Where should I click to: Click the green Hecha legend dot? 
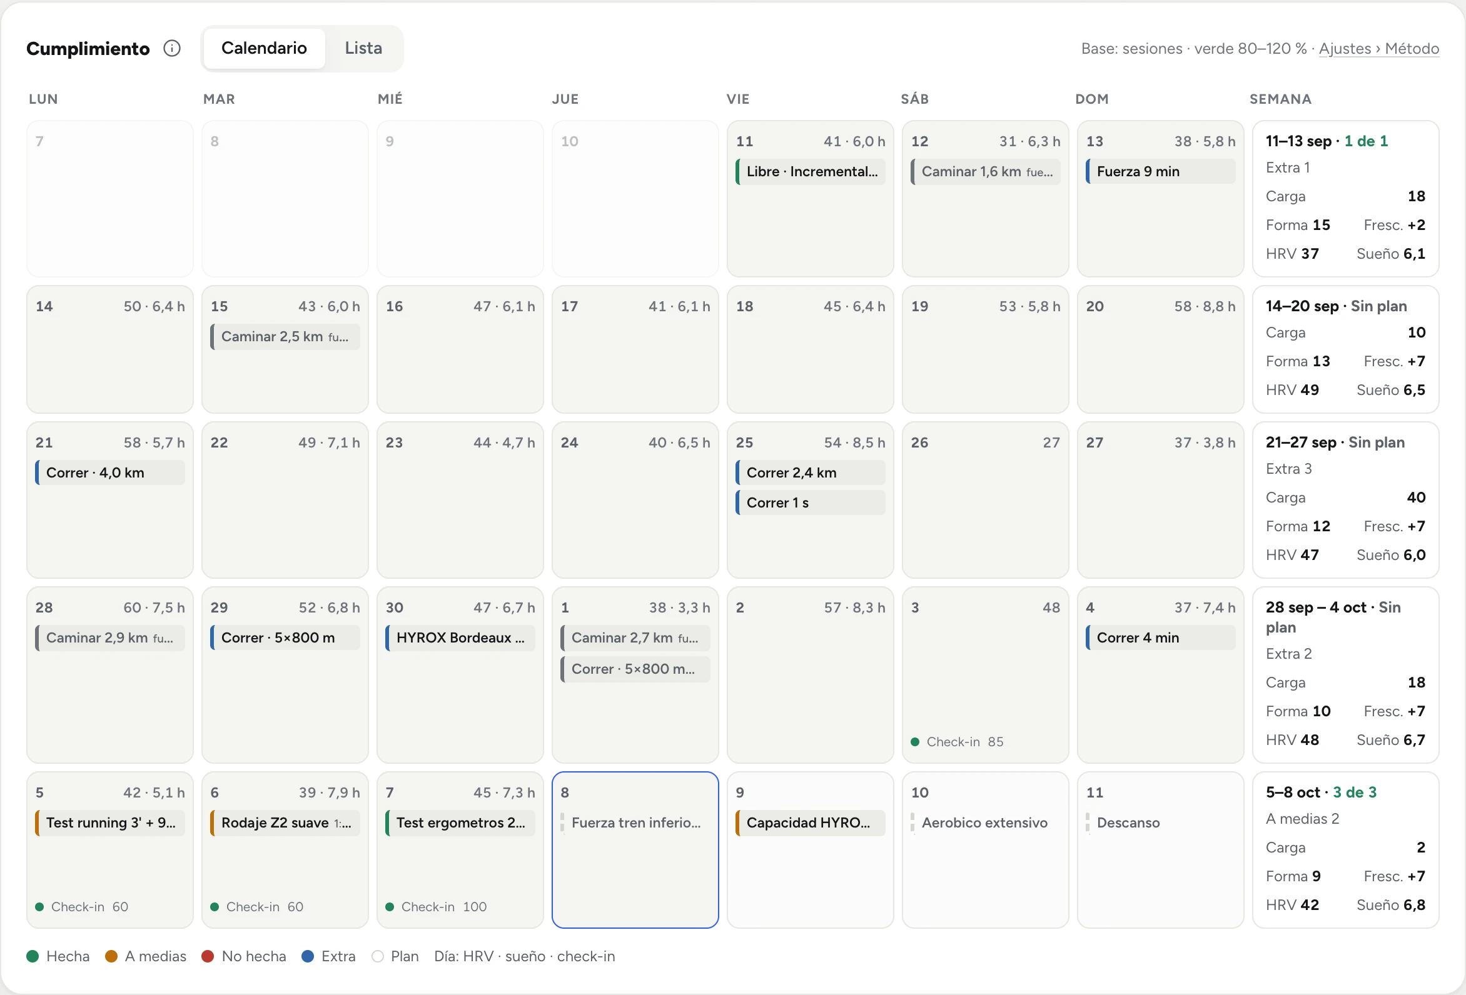33,956
